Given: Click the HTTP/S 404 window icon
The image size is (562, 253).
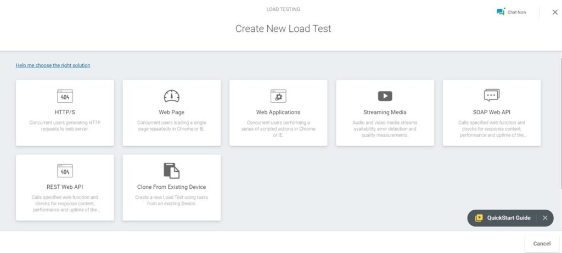Looking at the screenshot, I should (x=65, y=96).
